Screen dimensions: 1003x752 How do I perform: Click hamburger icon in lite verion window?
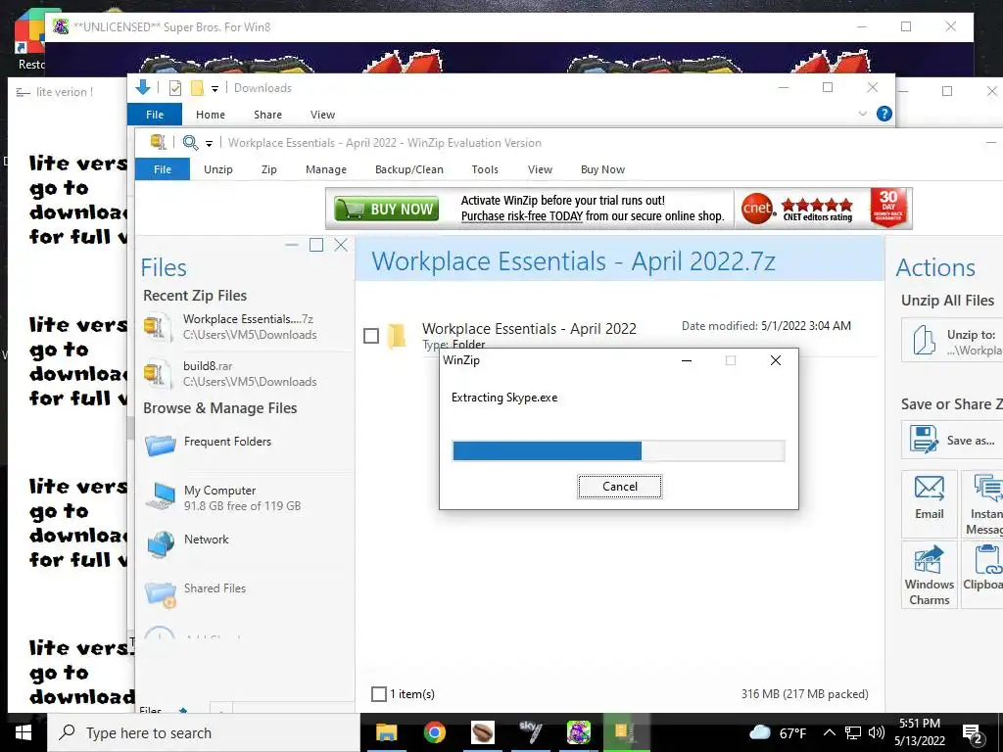[x=24, y=93]
